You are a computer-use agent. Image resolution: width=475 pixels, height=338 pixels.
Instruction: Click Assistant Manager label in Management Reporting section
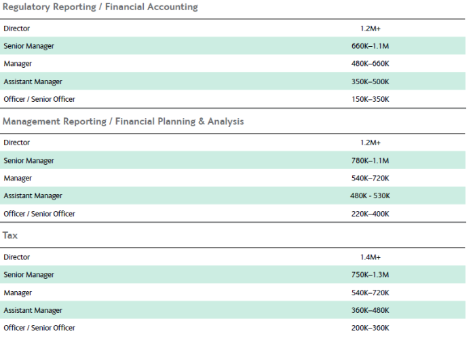(33, 195)
